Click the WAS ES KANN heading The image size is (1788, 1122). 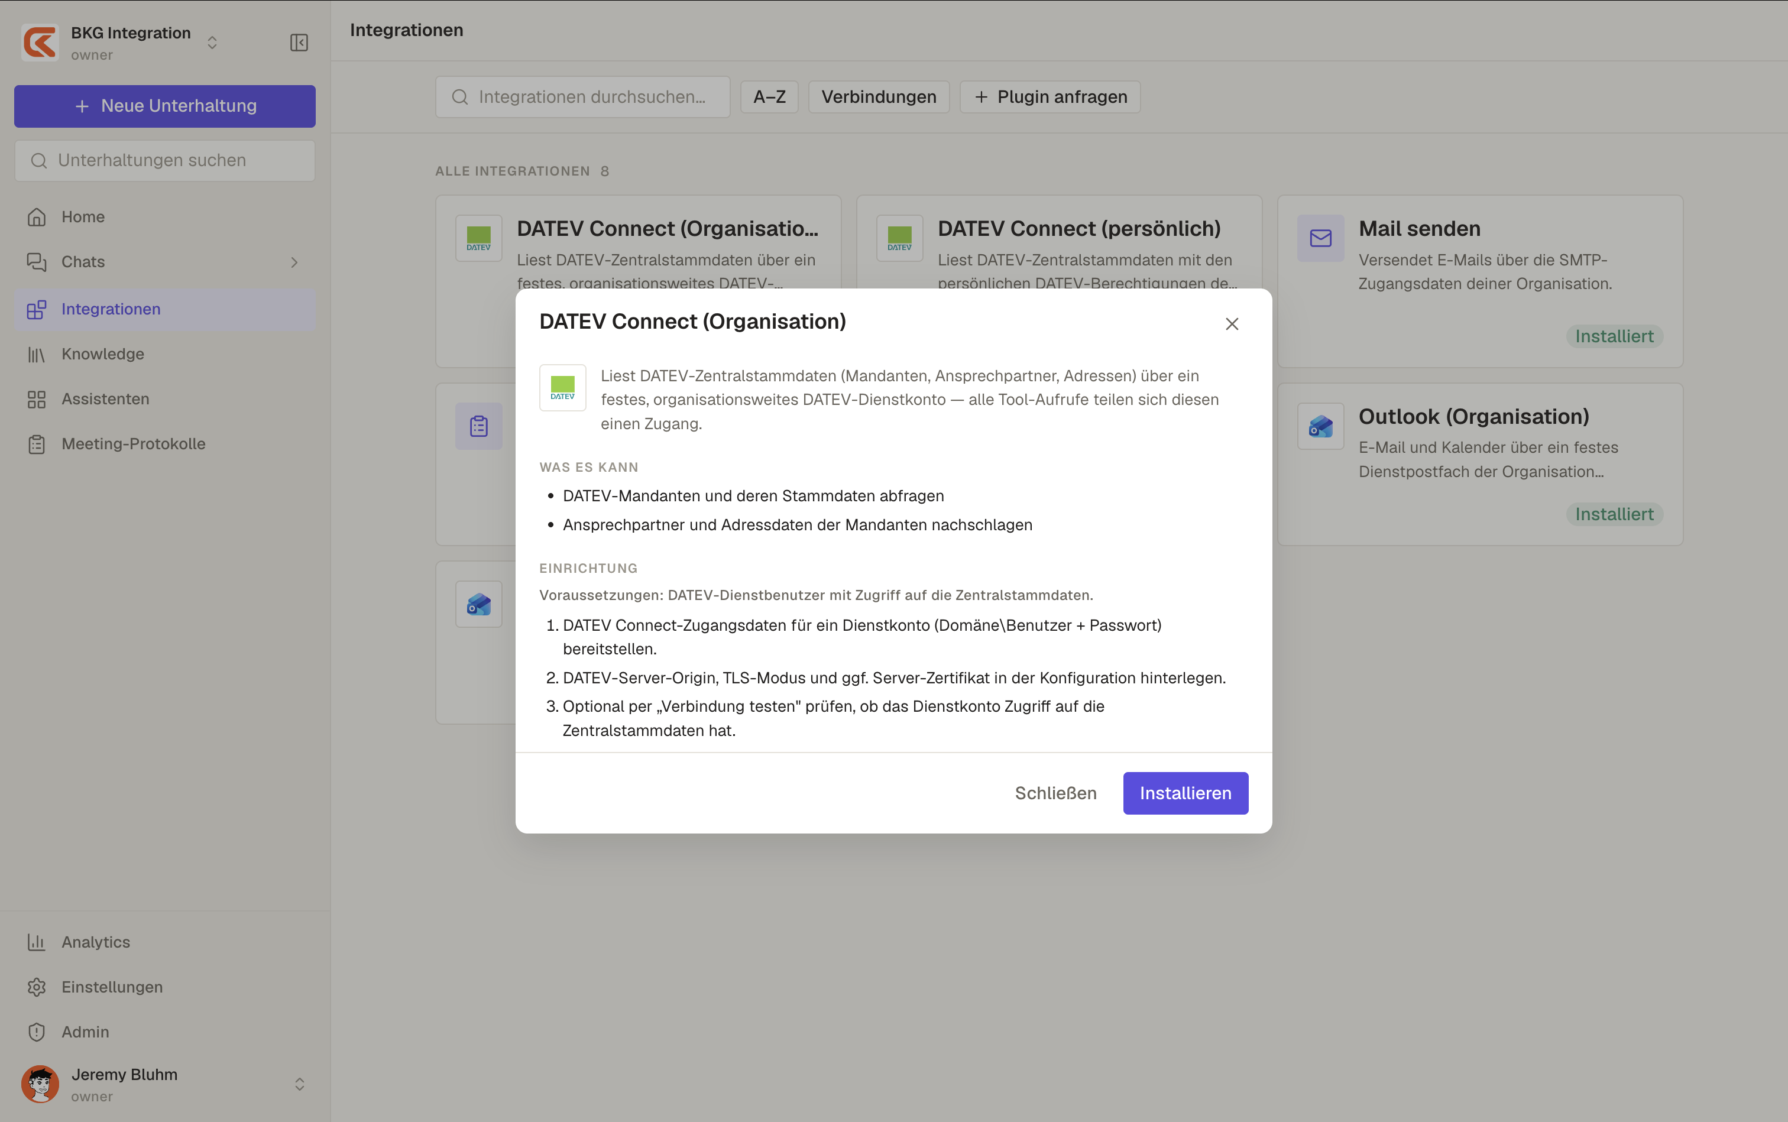point(588,468)
